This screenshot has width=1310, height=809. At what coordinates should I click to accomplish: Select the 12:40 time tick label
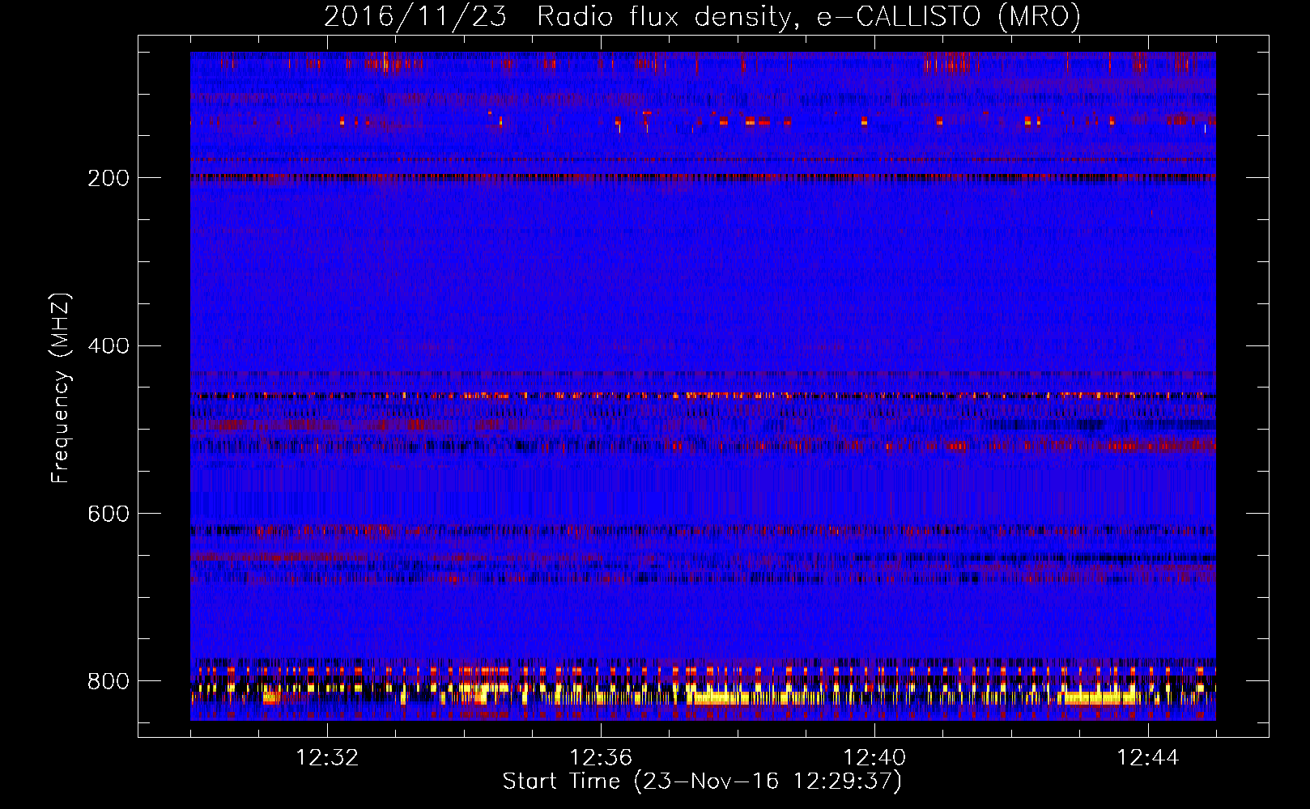[874, 758]
